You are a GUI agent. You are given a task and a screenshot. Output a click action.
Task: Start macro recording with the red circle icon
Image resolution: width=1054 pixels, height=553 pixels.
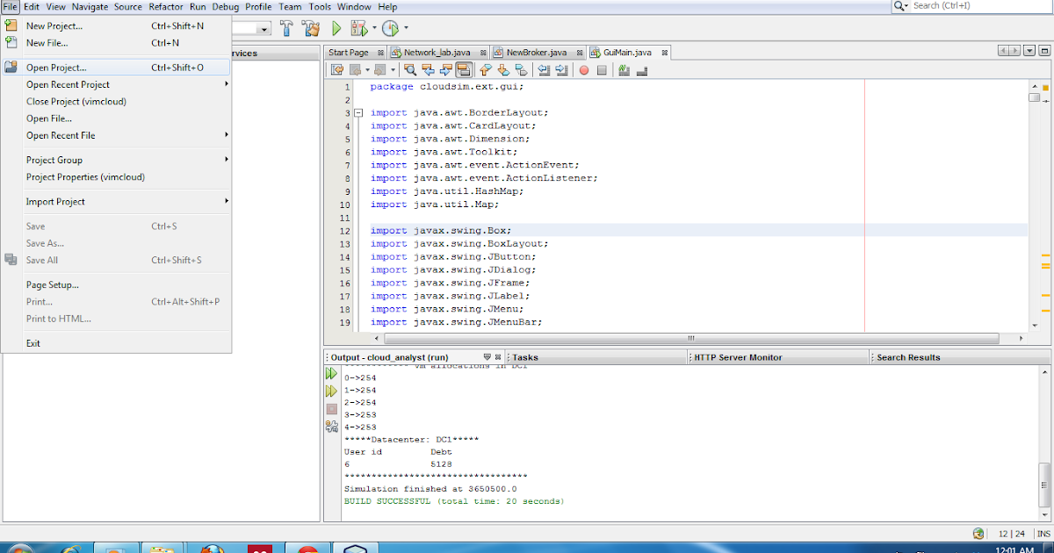pyautogui.click(x=584, y=70)
